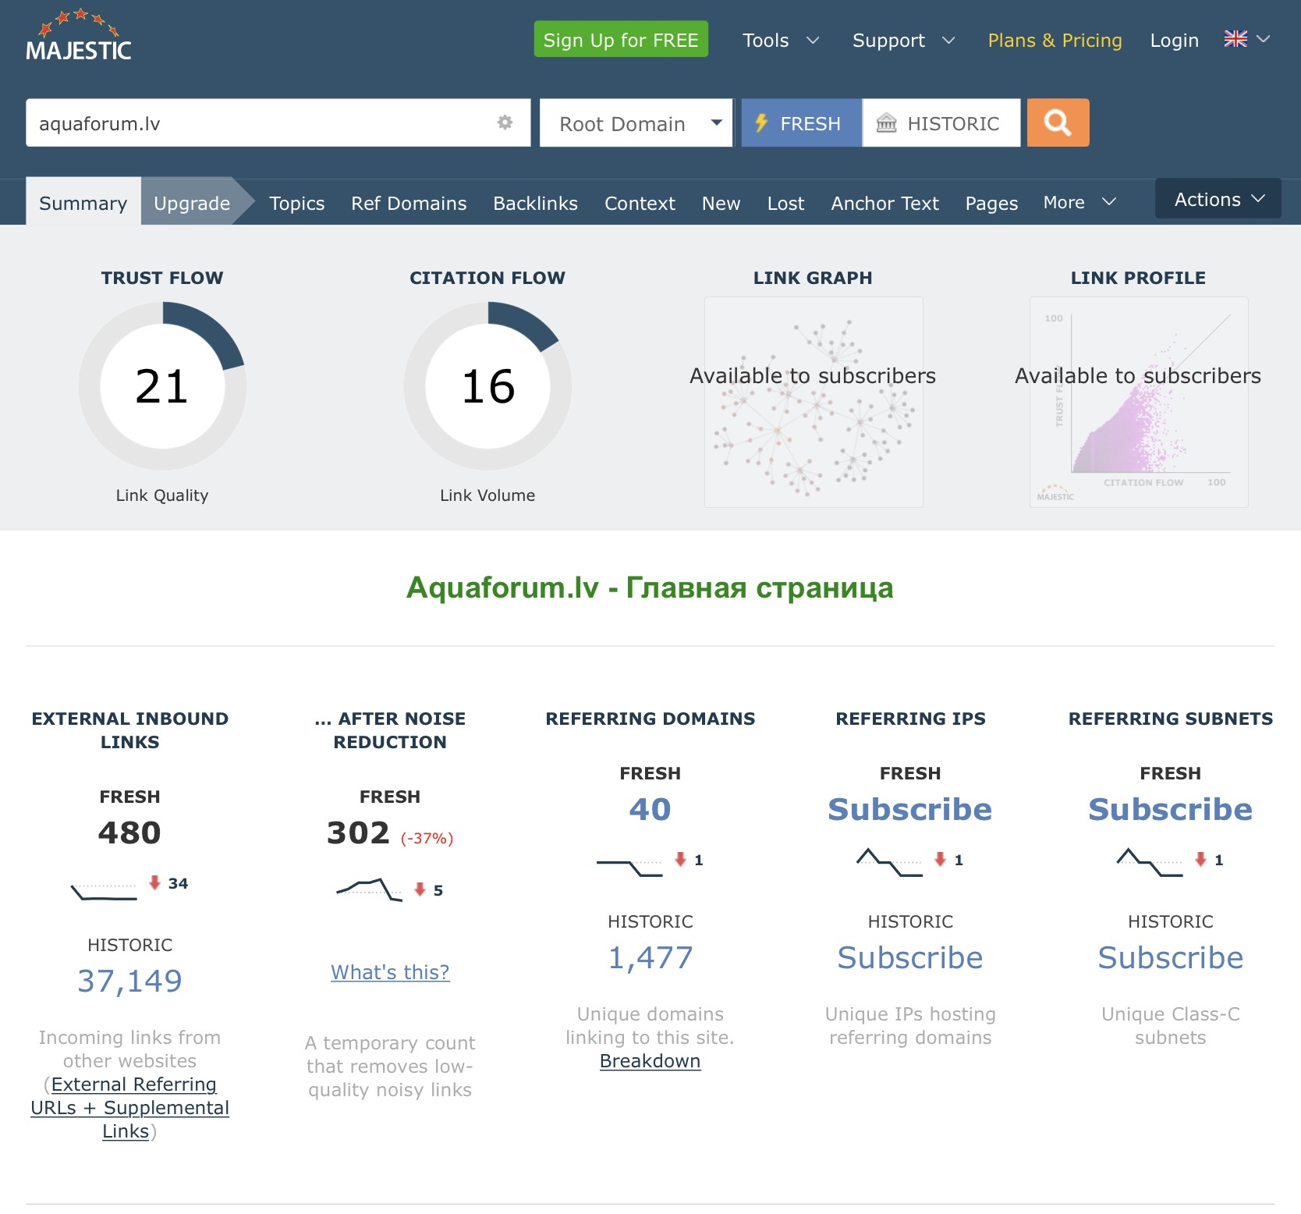Expand the More tab dropdown
Image resolution: width=1301 pixels, height=1214 pixels.
point(1079,203)
